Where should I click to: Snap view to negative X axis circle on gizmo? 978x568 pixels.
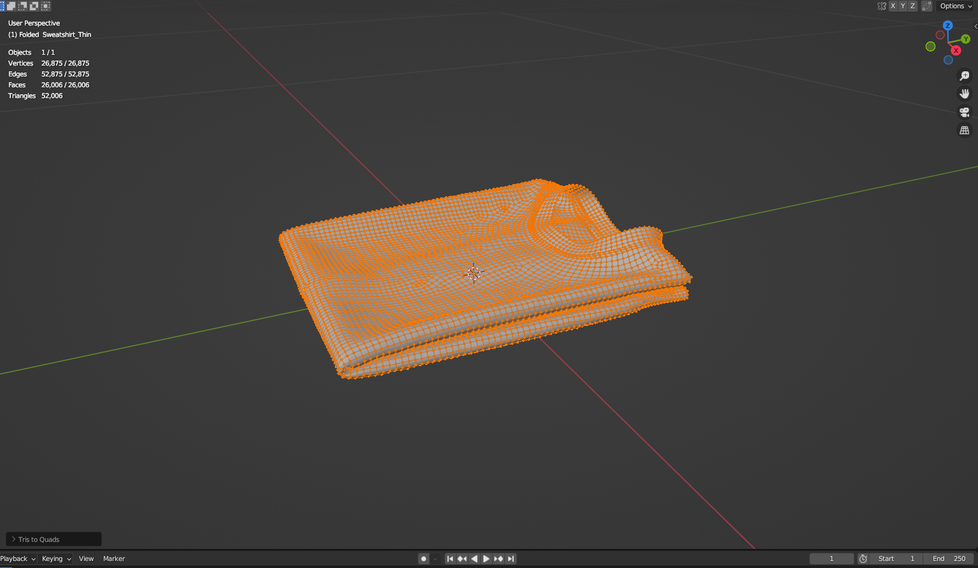click(x=940, y=35)
